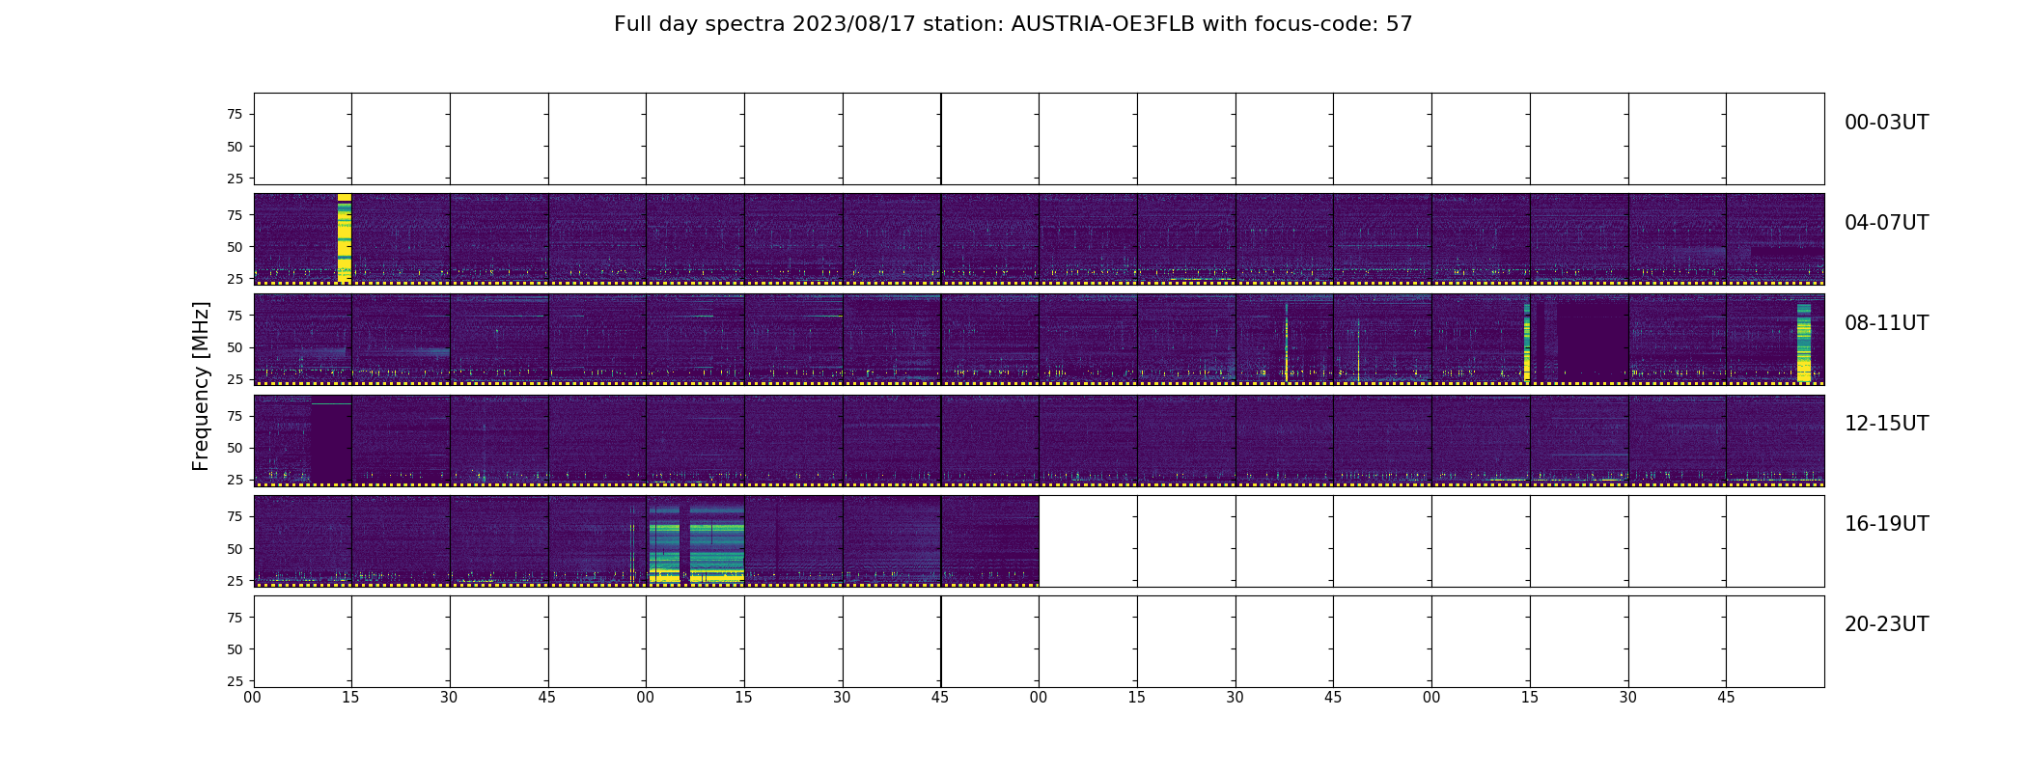Screen dimensions: 2027x772
Task: Click the 75 tick of the 00-03UT row
Action: click(235, 115)
